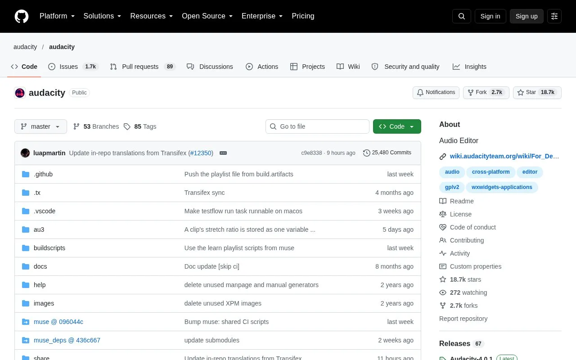The image size is (576, 360).
Task: Open the green Code dropdown
Action: click(x=397, y=126)
